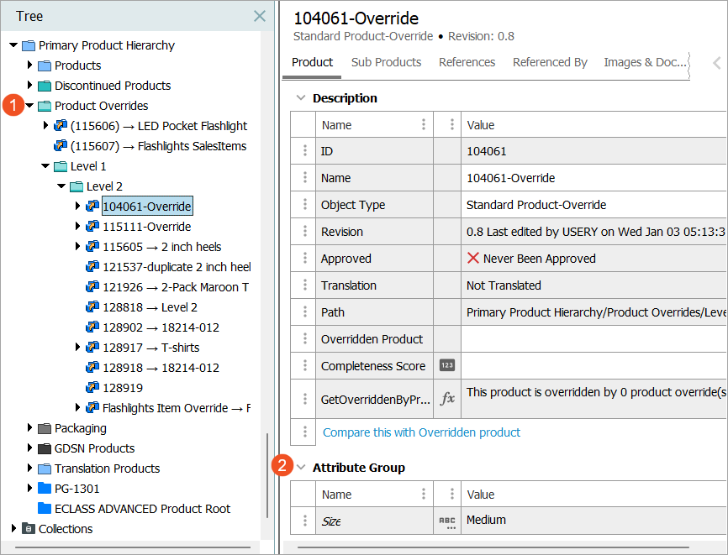Expand the Translation Products folder
This screenshot has height=555, width=728.
[x=30, y=469]
